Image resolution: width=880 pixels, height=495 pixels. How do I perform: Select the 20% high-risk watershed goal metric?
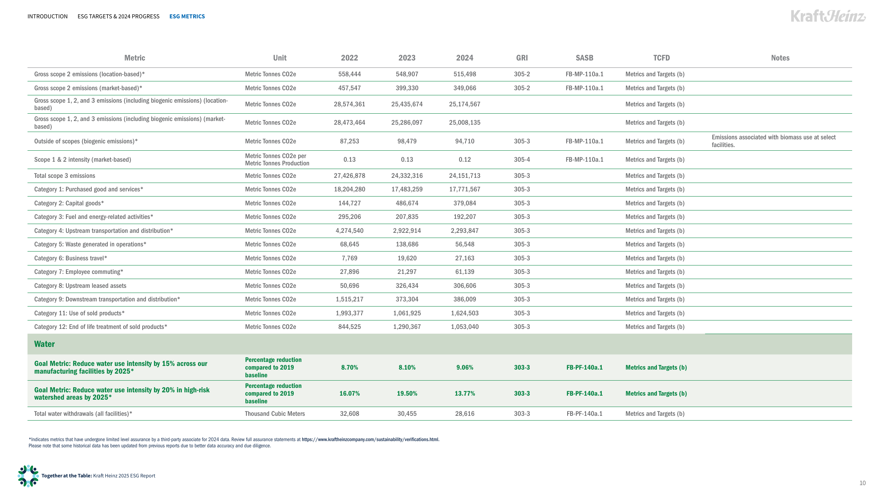coord(122,393)
